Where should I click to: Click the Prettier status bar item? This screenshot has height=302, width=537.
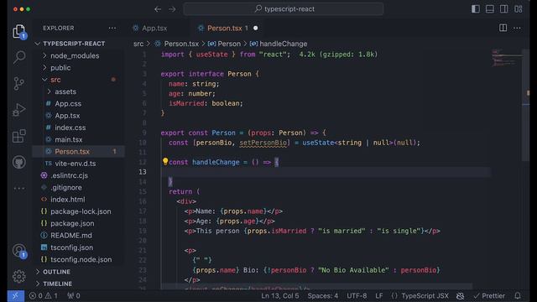pos(489,296)
